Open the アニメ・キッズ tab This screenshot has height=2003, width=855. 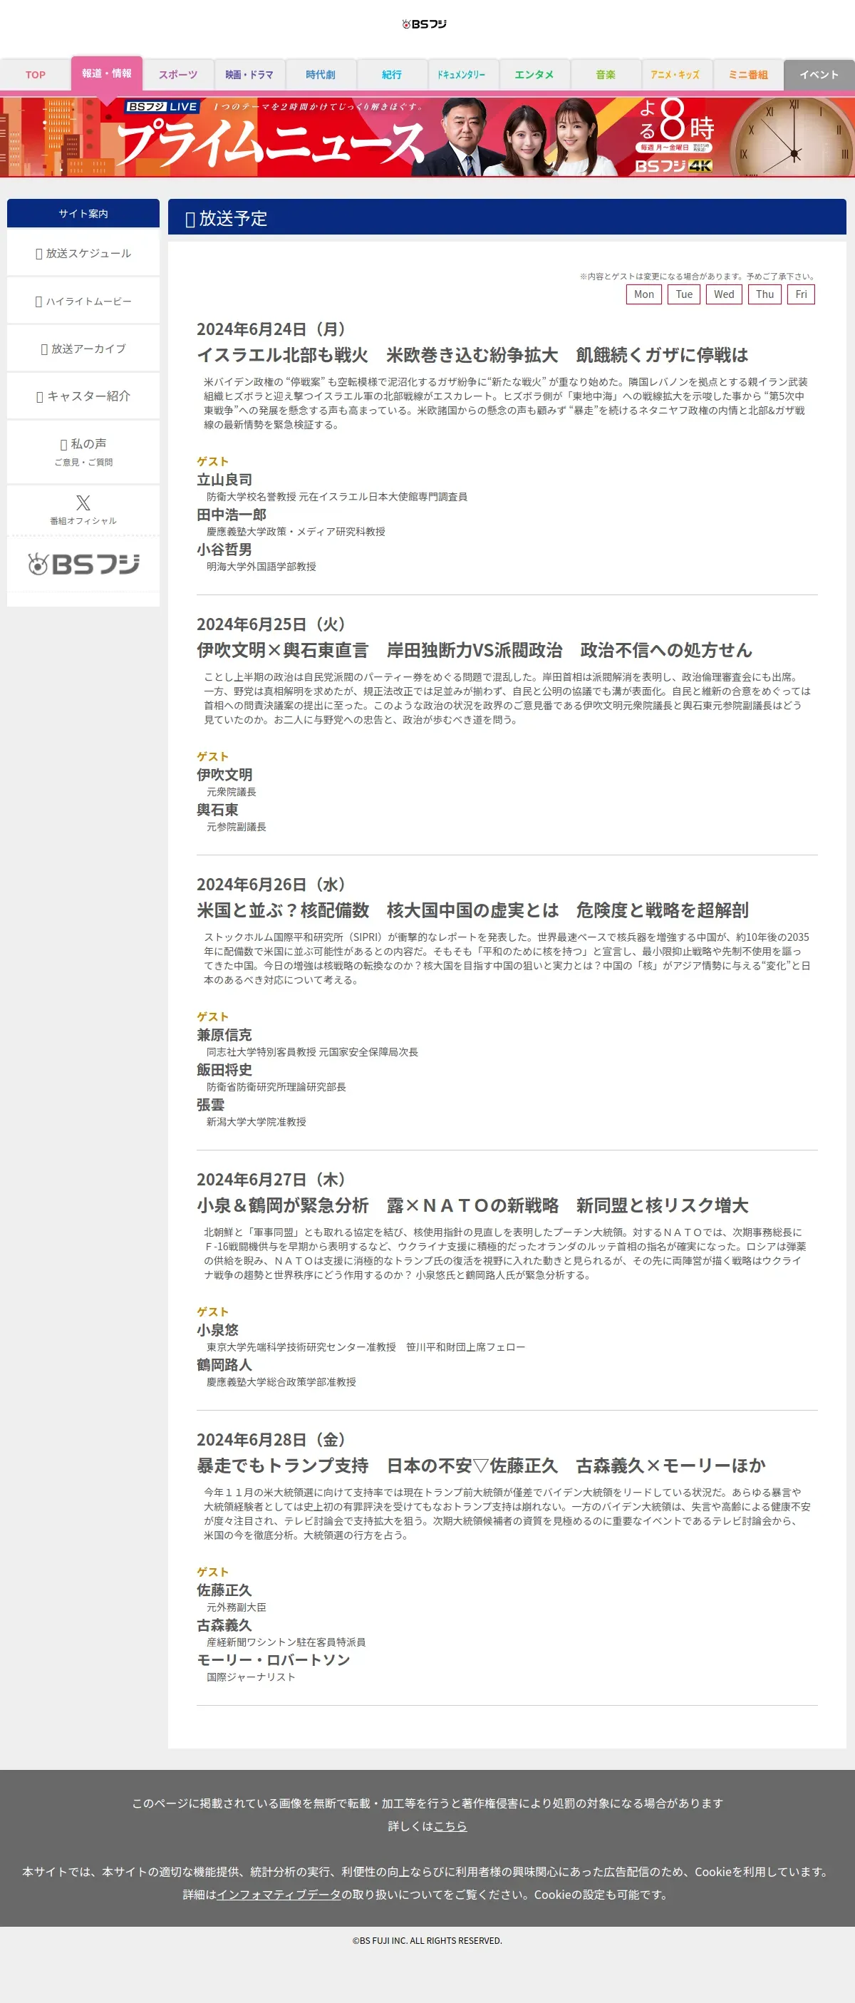(x=675, y=75)
